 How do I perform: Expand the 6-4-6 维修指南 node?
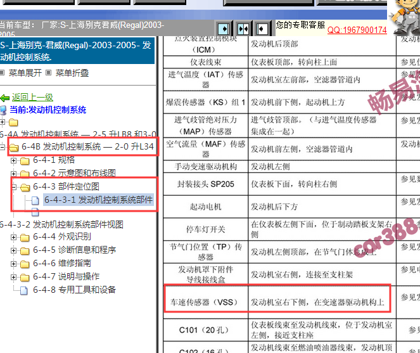pos(13,264)
